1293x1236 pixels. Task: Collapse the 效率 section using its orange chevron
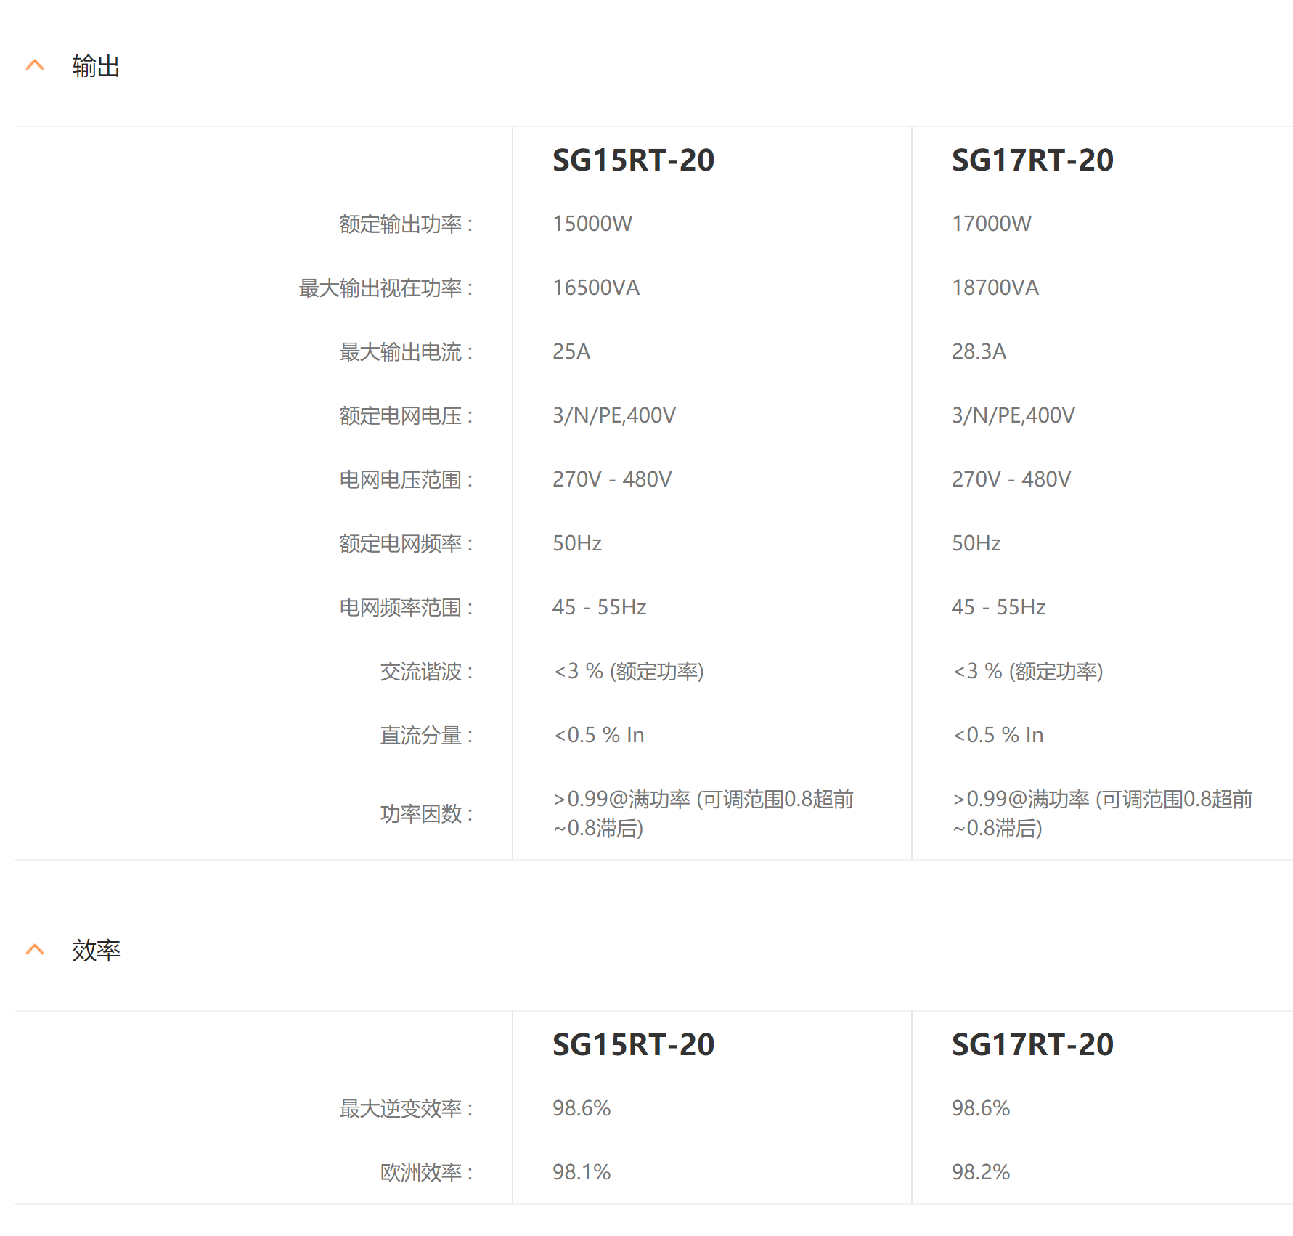(35, 950)
